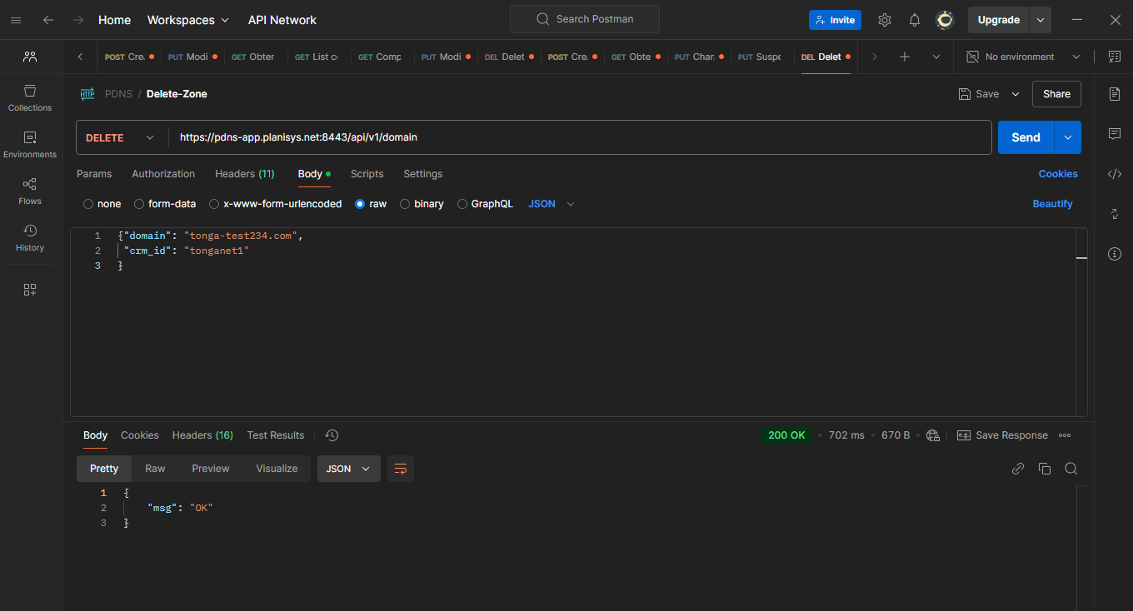Click the Search Postman box
This screenshot has height=611, width=1133.
coord(585,19)
